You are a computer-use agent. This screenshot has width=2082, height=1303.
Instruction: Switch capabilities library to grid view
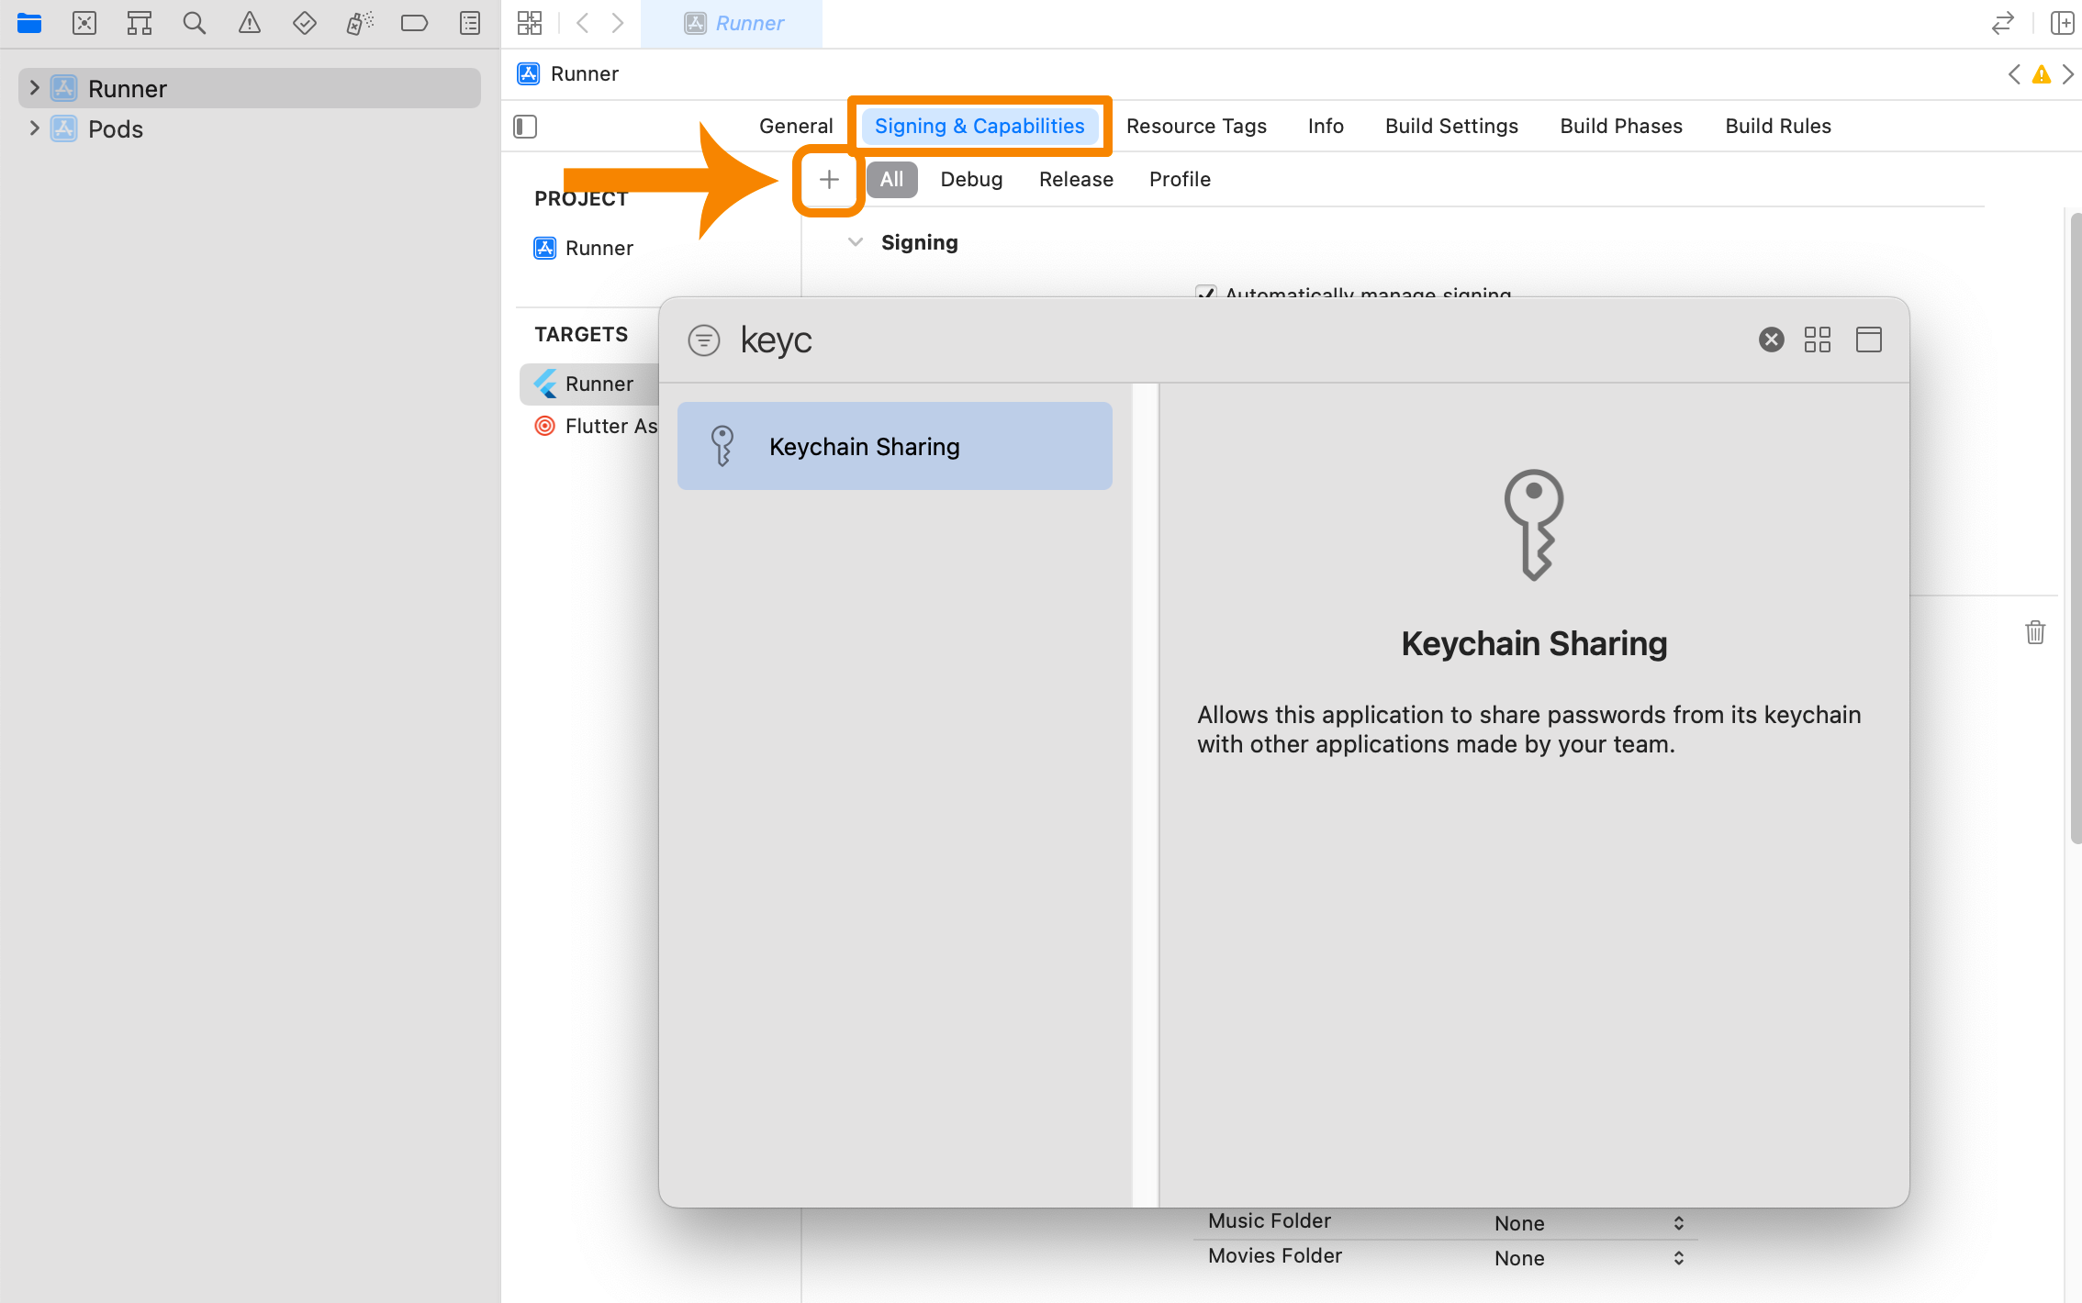click(x=1817, y=340)
